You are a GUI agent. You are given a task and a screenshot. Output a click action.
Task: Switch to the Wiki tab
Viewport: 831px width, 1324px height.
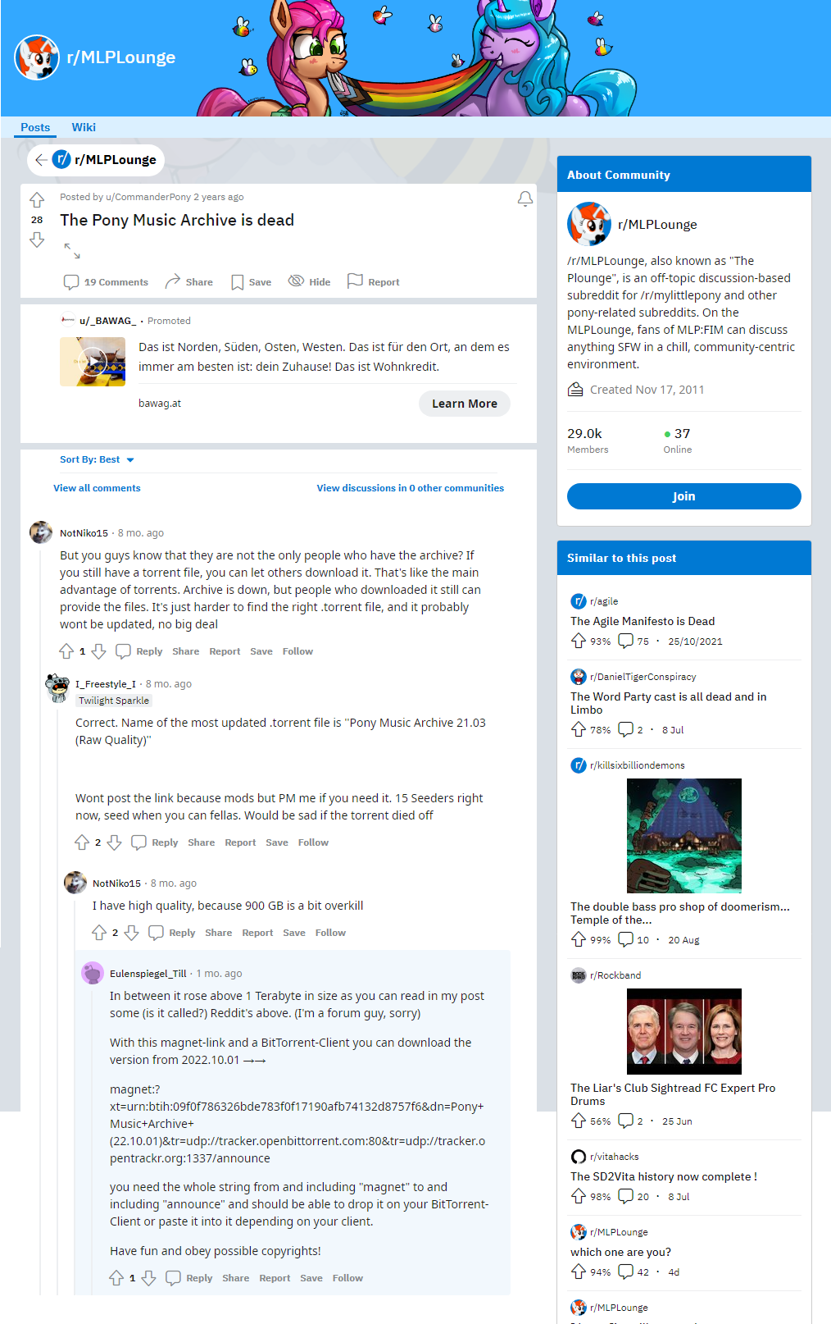(84, 127)
